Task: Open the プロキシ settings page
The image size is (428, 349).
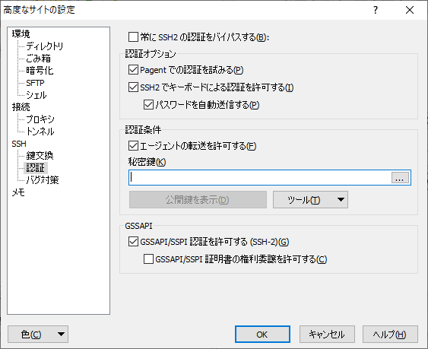Action: 40,119
